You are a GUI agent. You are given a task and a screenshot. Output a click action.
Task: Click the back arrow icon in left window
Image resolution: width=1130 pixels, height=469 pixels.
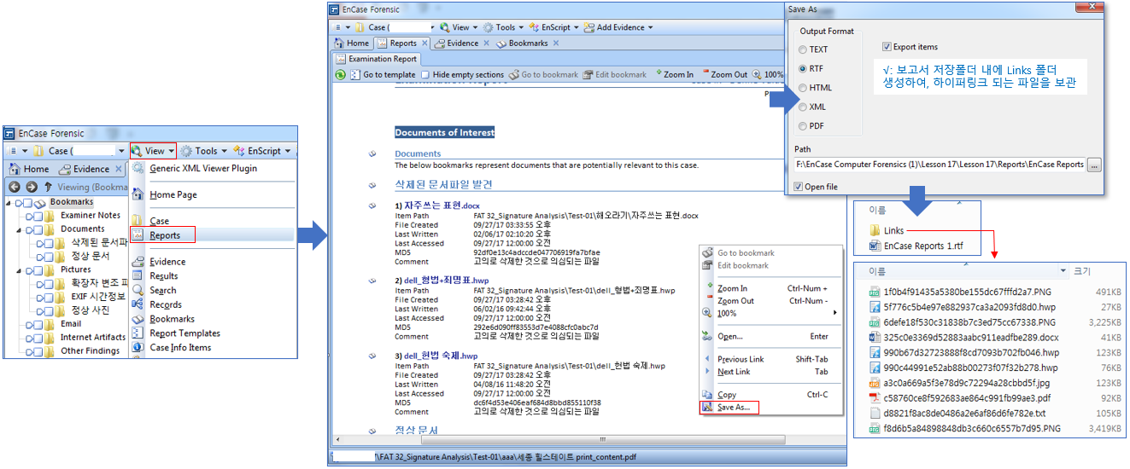tap(15, 187)
